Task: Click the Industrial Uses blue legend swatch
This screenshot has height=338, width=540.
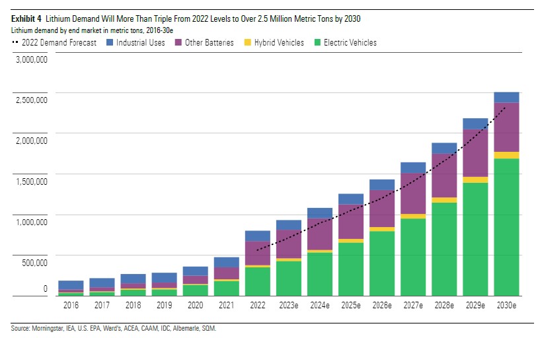Action: pyautogui.click(x=110, y=43)
